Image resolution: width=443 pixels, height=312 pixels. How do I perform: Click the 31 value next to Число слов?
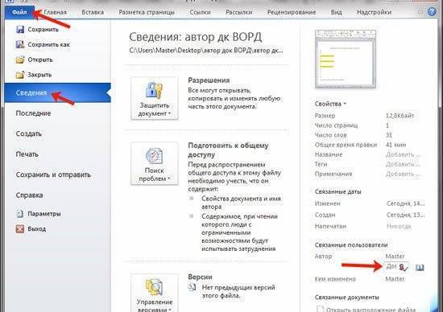pos(389,135)
